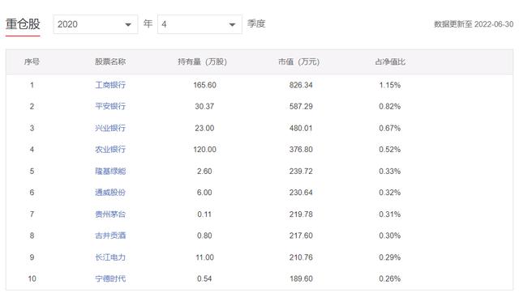Click the holding value 30.37
Screen dimensions: 519x297
204,106
